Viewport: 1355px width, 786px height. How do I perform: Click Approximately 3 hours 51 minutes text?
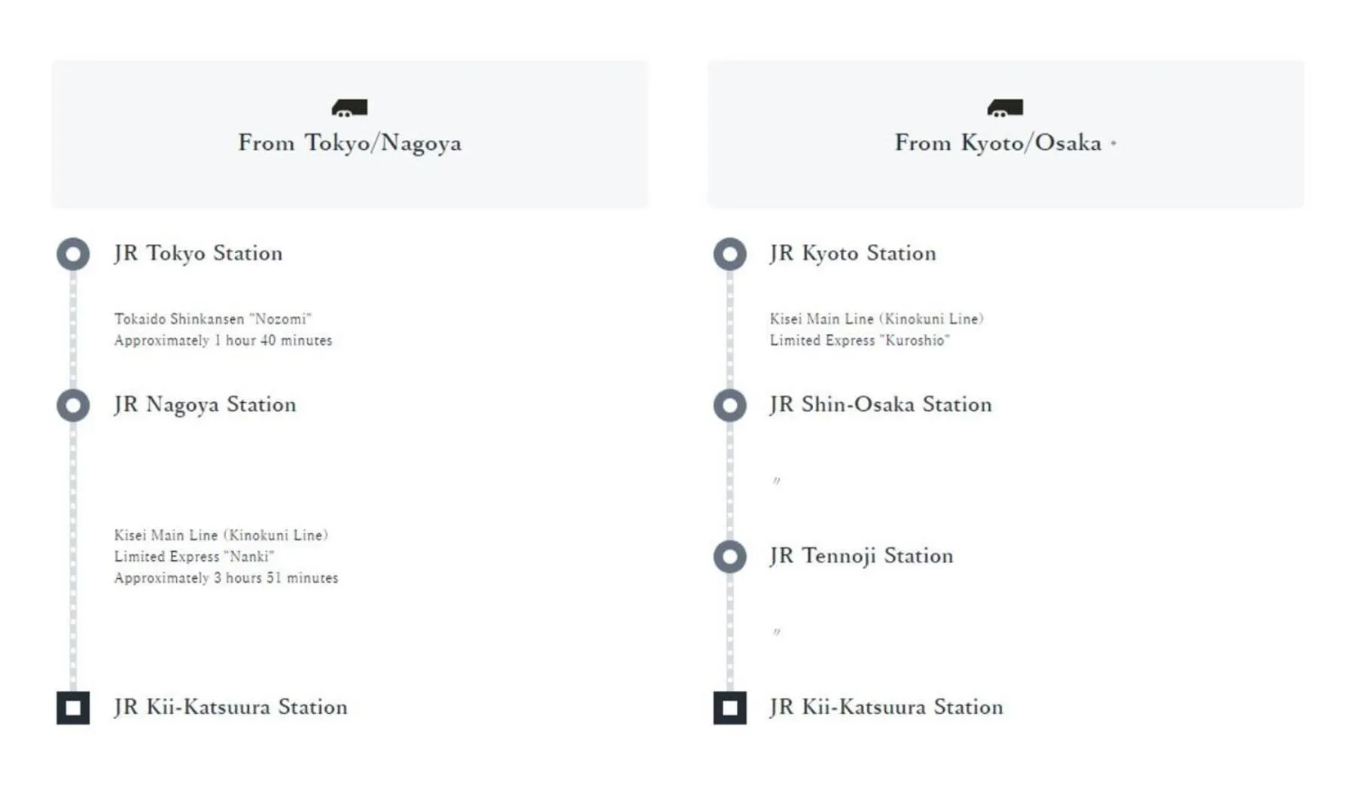coord(226,578)
